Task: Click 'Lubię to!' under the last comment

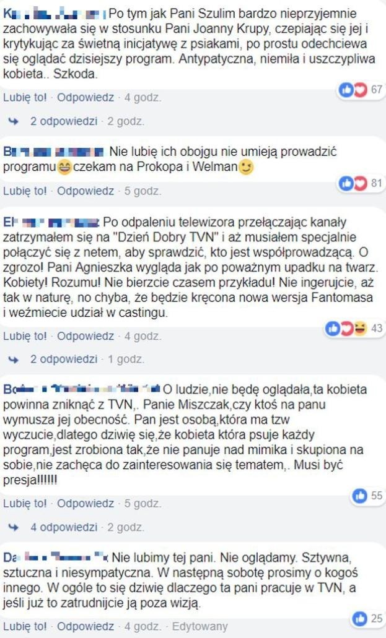Action: click(25, 626)
